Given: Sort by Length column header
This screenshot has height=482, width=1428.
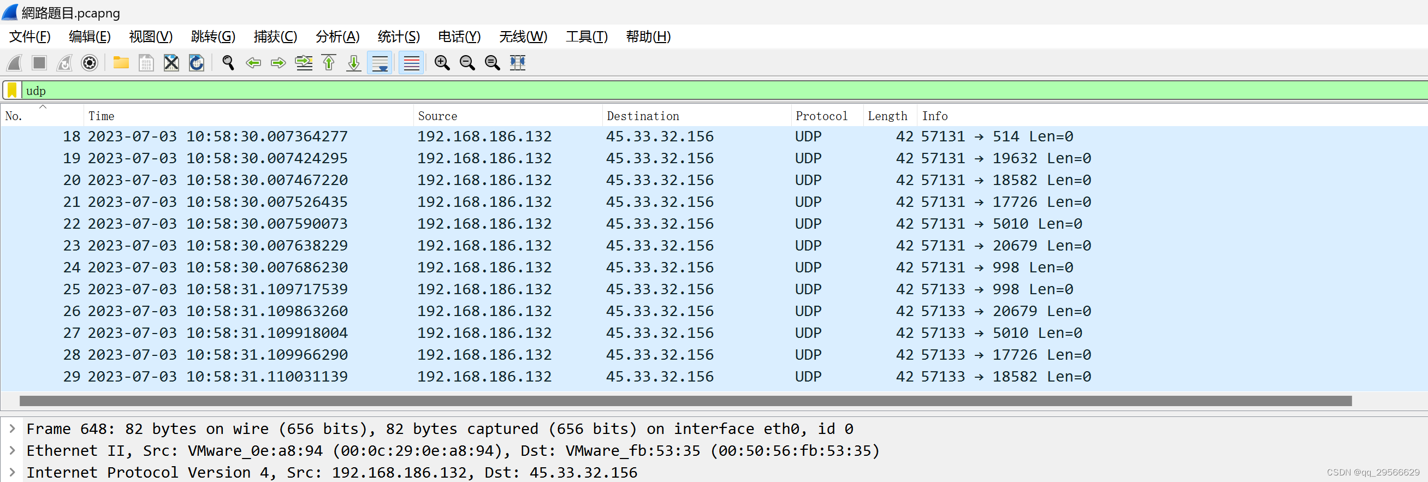Looking at the screenshot, I should coord(890,116).
